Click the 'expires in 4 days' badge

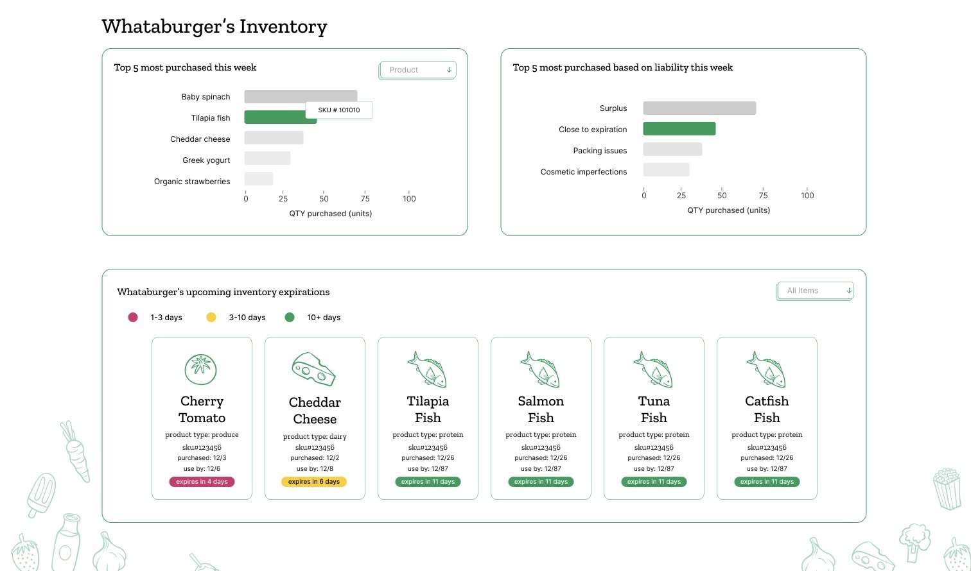[202, 482]
